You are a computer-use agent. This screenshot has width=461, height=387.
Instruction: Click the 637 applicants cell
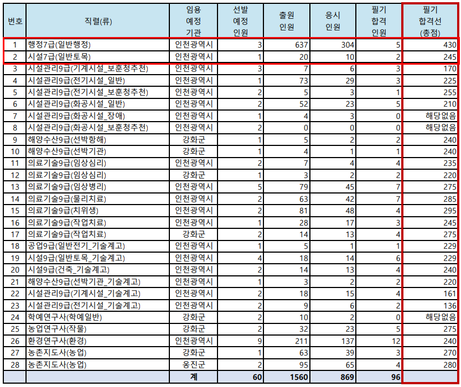point(287,45)
